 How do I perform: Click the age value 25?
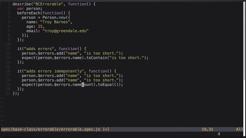pos(40,26)
